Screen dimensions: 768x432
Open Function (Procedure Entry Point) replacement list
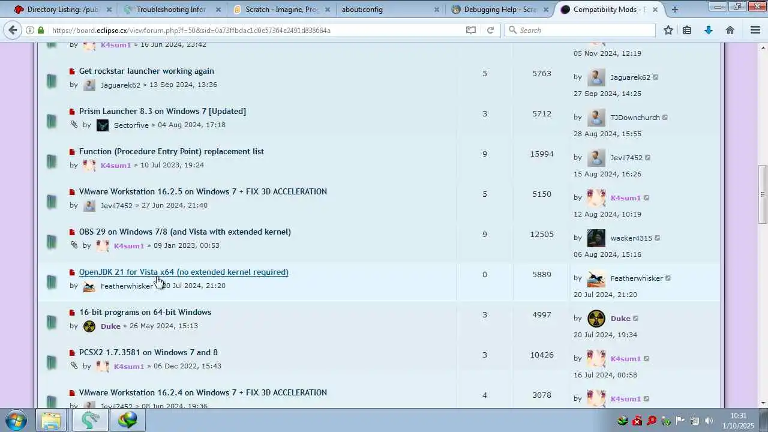click(x=172, y=151)
